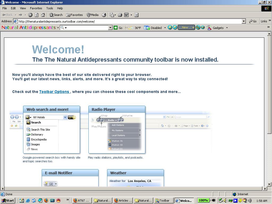Open the Back button history dropdown arrow
This screenshot has height=204, width=272.
click(15, 15)
